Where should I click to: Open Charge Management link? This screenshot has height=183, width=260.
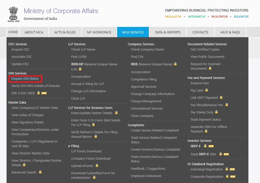(146, 101)
